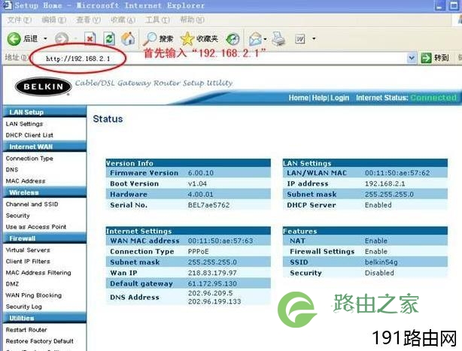Select the Internet WAN section header
Screen dimensions: 462x351
pyautogui.click(x=44, y=147)
